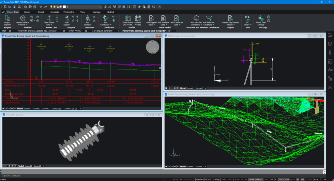Viewport: 334px width, 181px height.
Task: Click the cloud icon in right sidebar
Action: (x=330, y=87)
